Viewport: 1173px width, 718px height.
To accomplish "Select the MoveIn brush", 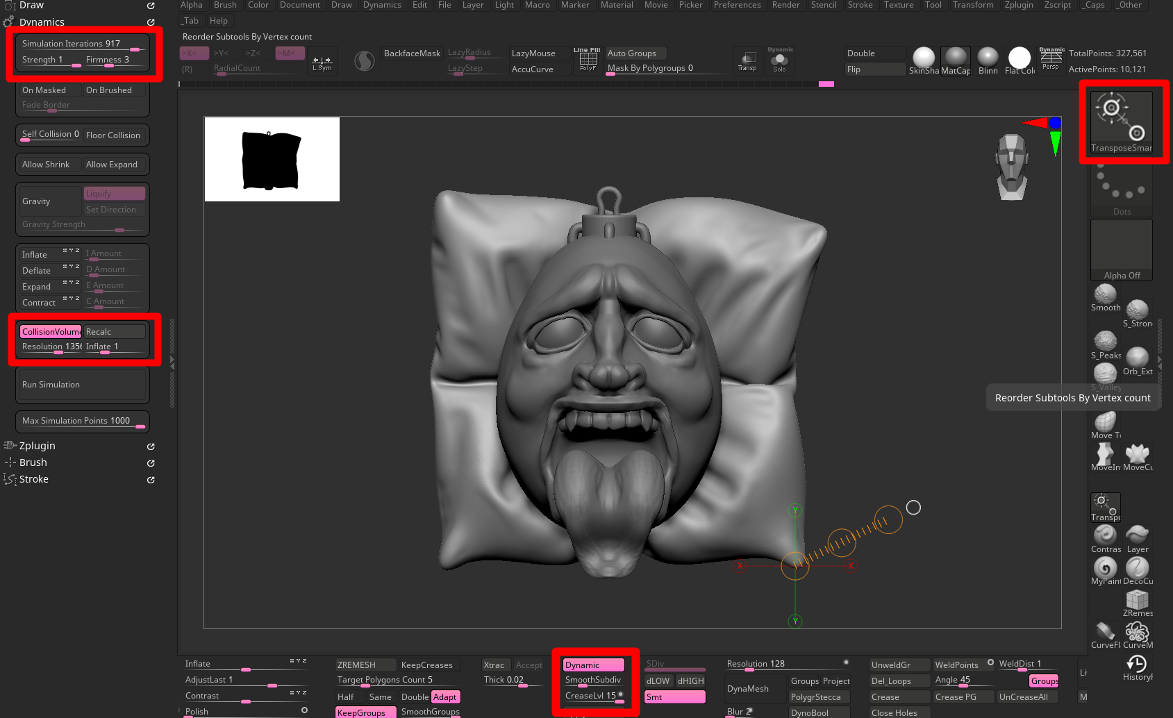I will pyautogui.click(x=1106, y=458).
